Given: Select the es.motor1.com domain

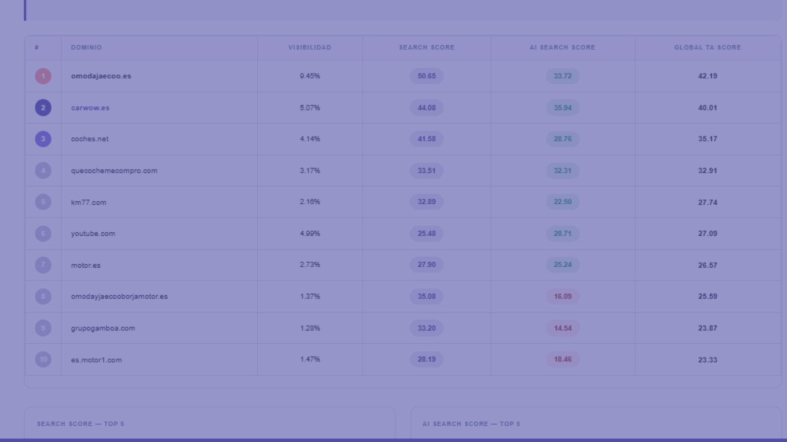Looking at the screenshot, I should click(96, 359).
